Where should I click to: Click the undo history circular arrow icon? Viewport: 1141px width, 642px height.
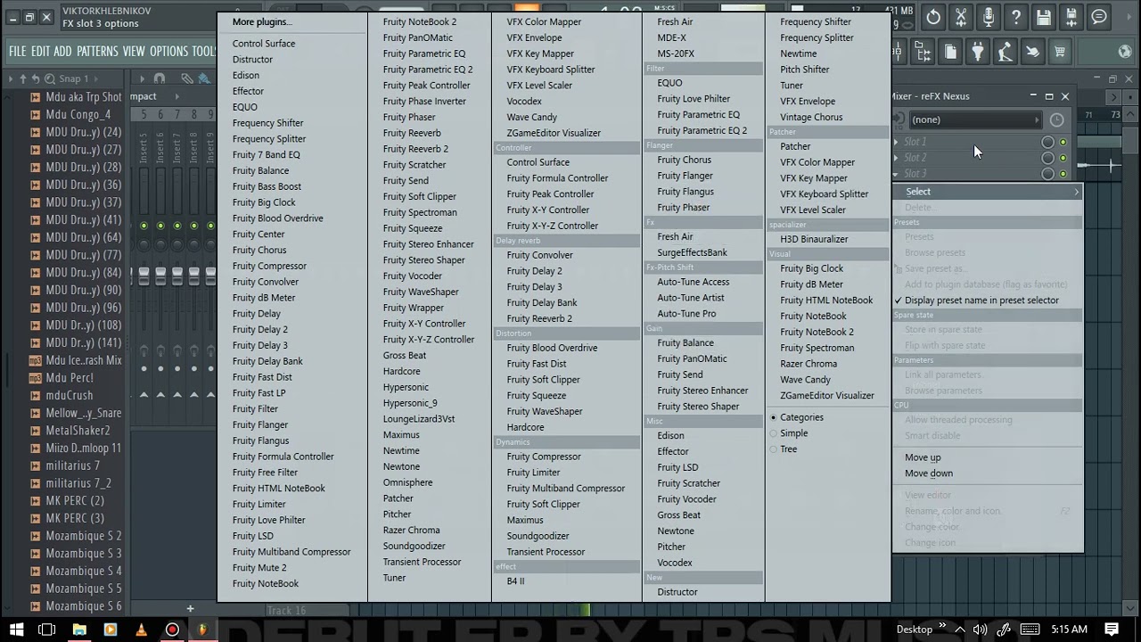[x=933, y=17]
